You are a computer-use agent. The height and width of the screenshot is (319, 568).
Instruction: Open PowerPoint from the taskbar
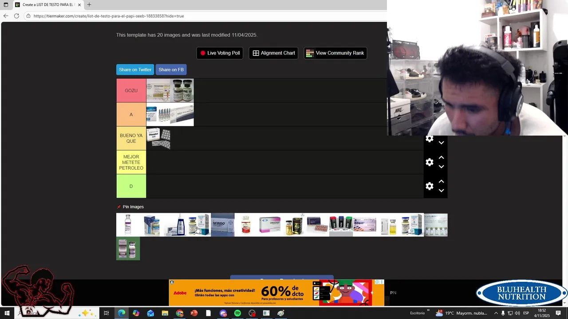[194, 313]
